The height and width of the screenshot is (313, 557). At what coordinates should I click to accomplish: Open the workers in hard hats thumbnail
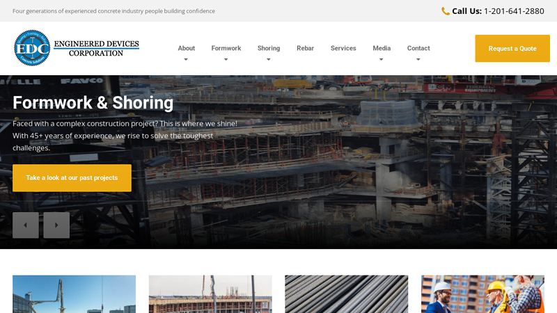point(483,294)
